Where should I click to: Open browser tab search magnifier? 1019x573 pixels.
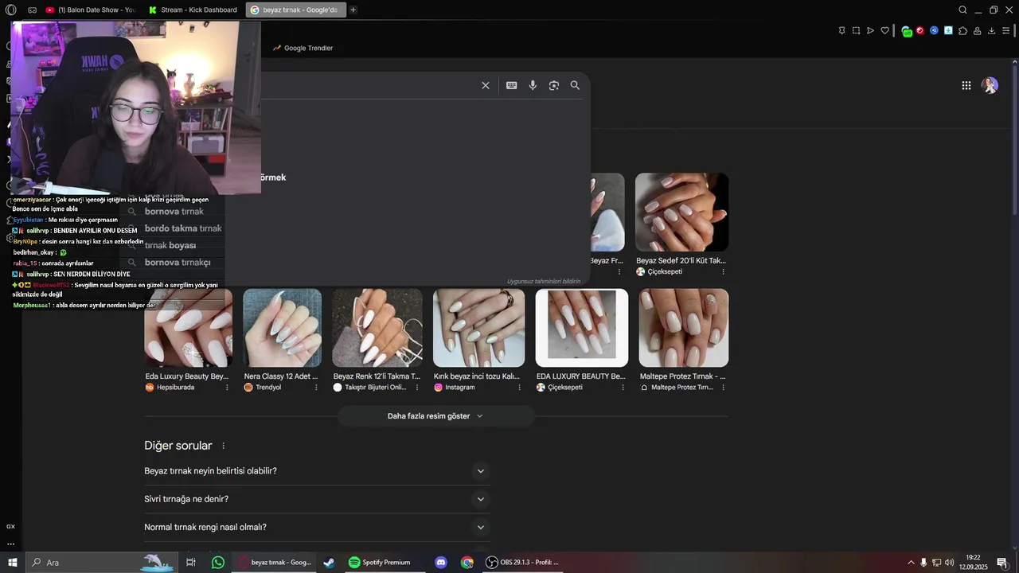coord(963,10)
